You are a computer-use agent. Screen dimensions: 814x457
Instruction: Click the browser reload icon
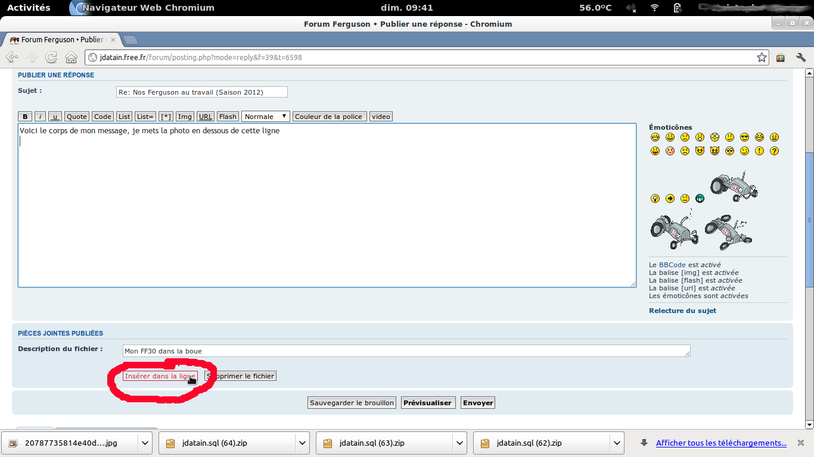[51, 57]
